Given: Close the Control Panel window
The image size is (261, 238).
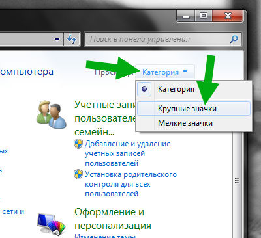Looking at the screenshot, I should coord(228,16).
